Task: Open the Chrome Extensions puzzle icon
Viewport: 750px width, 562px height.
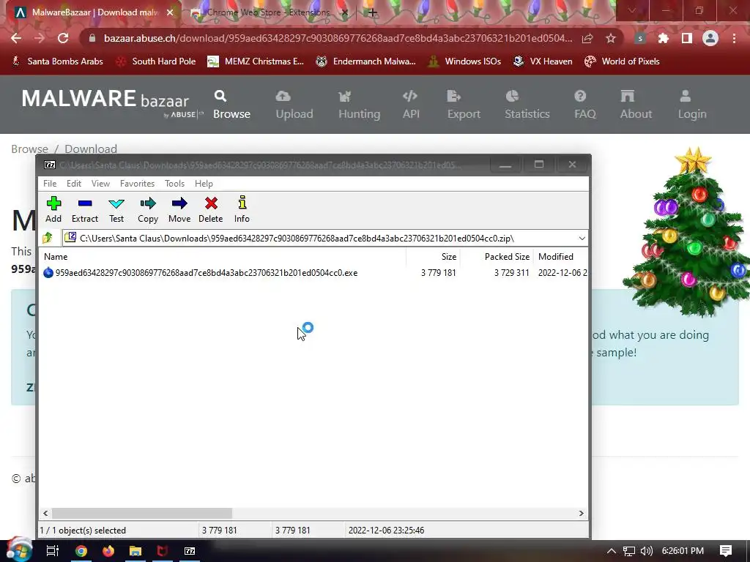Action: click(x=664, y=38)
